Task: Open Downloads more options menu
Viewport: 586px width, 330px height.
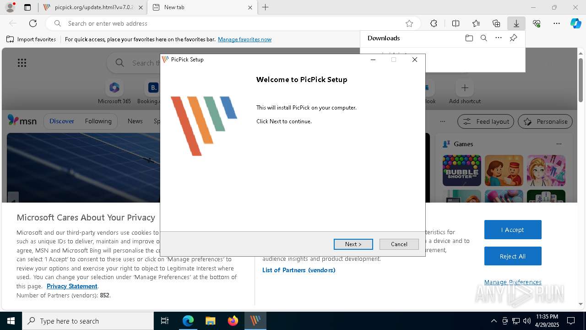Action: (499, 38)
